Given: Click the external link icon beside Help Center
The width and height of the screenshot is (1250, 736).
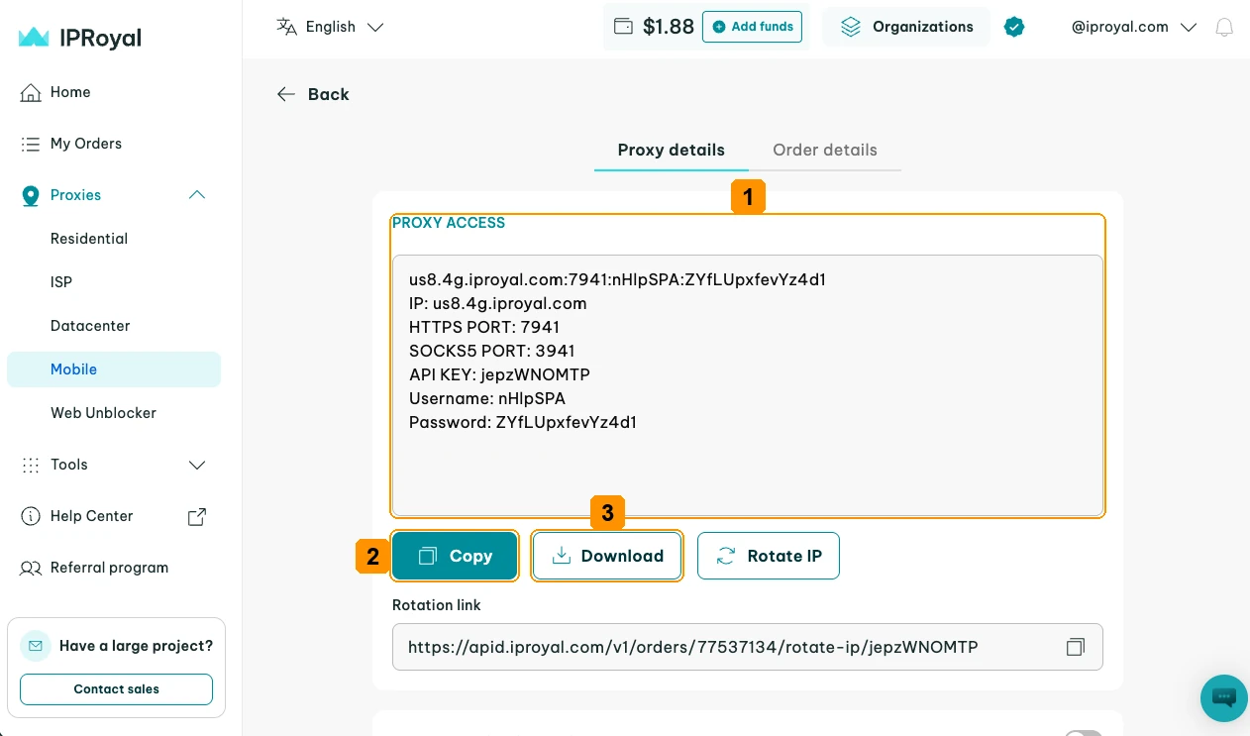Looking at the screenshot, I should (197, 516).
